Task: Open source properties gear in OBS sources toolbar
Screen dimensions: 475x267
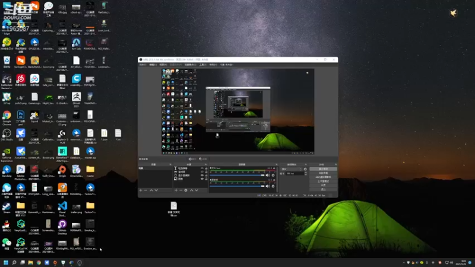Action: tap(186, 190)
